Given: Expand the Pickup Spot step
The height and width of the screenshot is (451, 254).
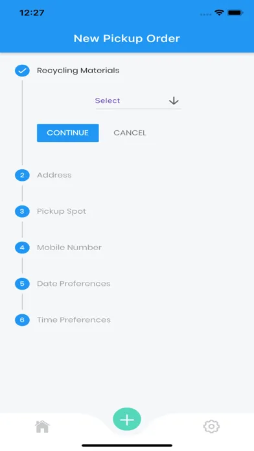Looking at the screenshot, I should tap(62, 211).
